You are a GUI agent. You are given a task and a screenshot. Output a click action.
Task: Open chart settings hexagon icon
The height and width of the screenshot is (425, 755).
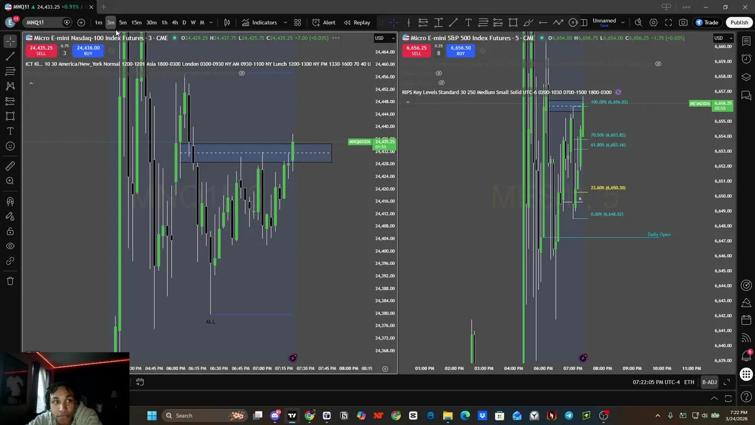(654, 22)
